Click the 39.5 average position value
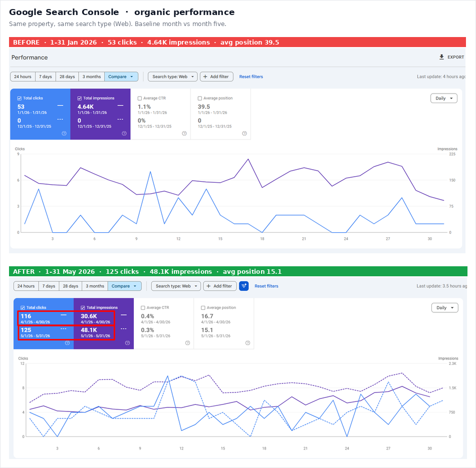This screenshot has height=468, width=476. pos(204,107)
